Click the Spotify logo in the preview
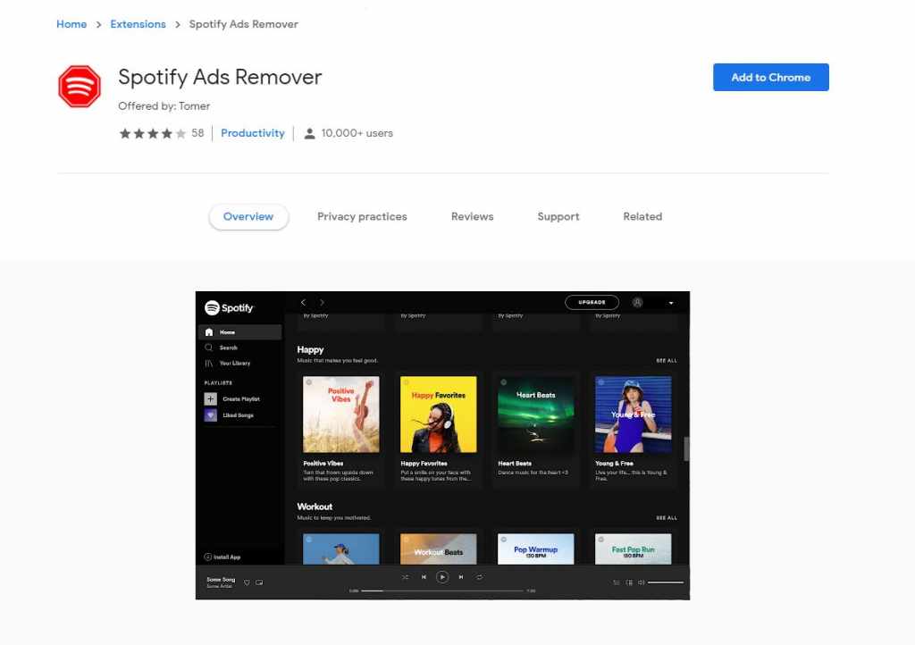The image size is (915, 645). coord(229,307)
